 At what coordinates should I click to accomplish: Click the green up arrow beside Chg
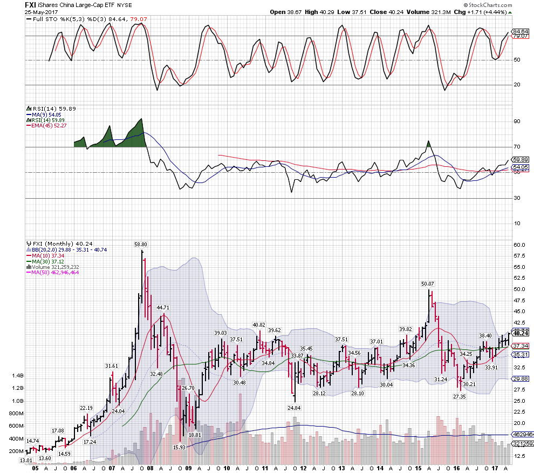[x=510, y=12]
